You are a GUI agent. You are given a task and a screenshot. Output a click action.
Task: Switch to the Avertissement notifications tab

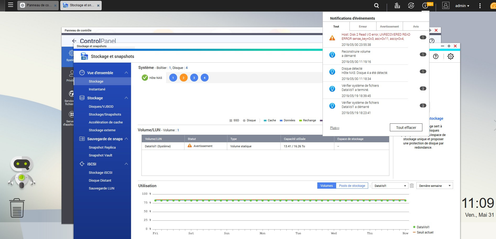click(389, 26)
